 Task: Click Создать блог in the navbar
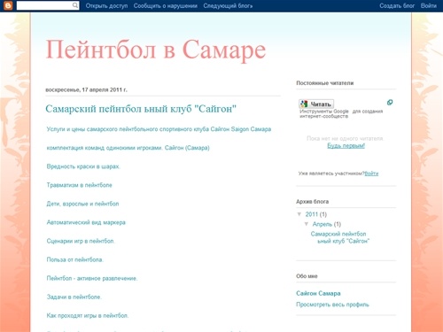pyautogui.click(x=397, y=6)
